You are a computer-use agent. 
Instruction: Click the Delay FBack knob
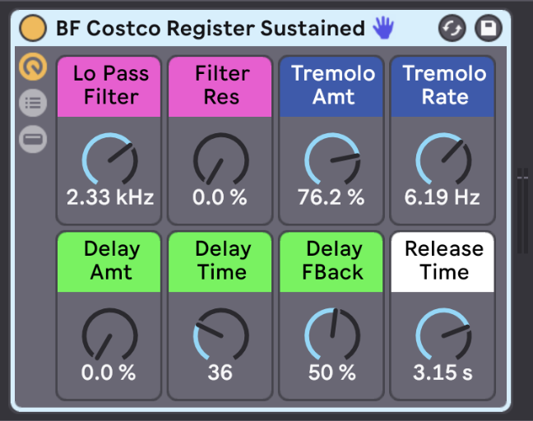coord(332,335)
